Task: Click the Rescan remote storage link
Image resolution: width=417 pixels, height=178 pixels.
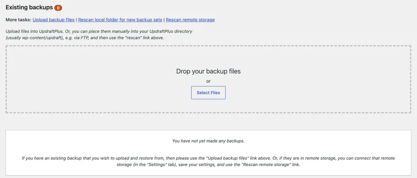Action: pos(190,20)
